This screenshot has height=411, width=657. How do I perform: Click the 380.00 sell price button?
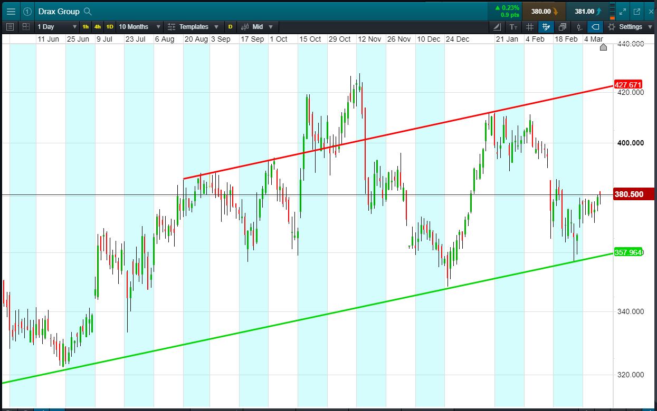click(544, 11)
